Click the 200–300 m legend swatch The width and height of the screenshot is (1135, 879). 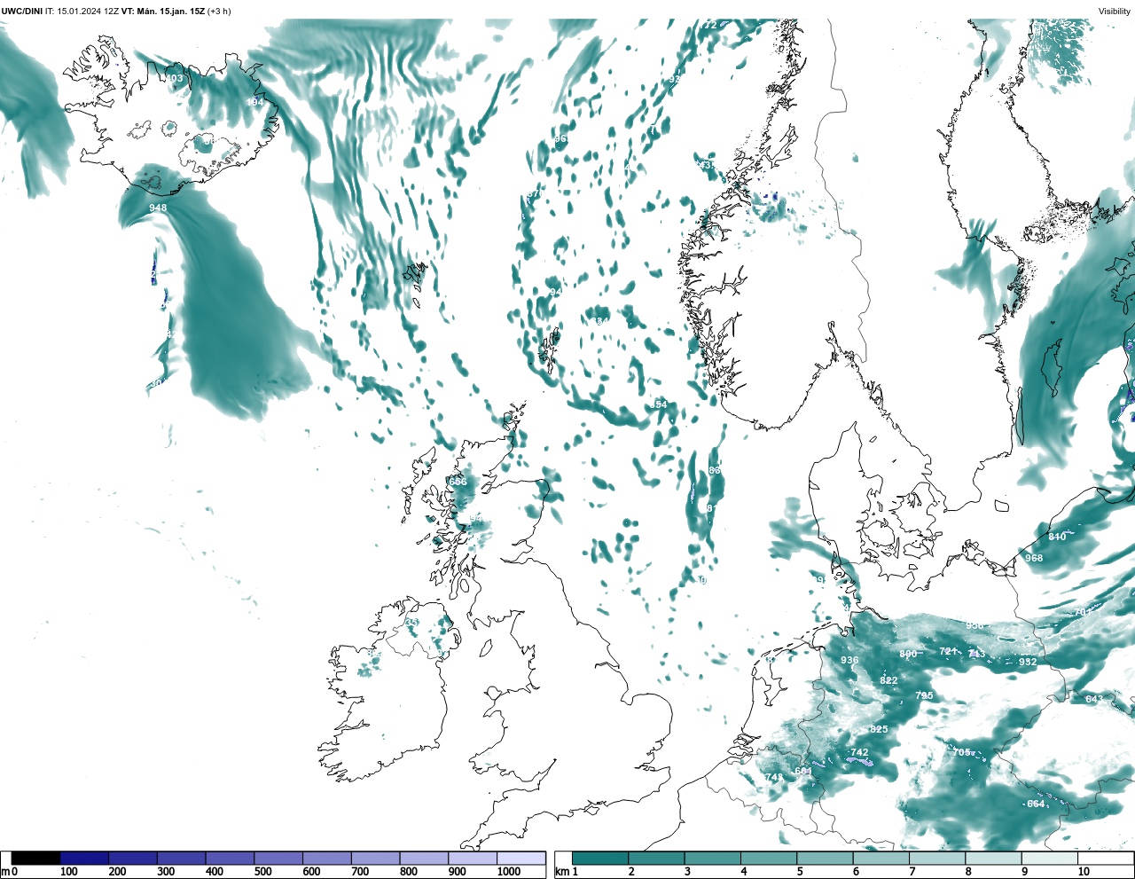tap(133, 859)
